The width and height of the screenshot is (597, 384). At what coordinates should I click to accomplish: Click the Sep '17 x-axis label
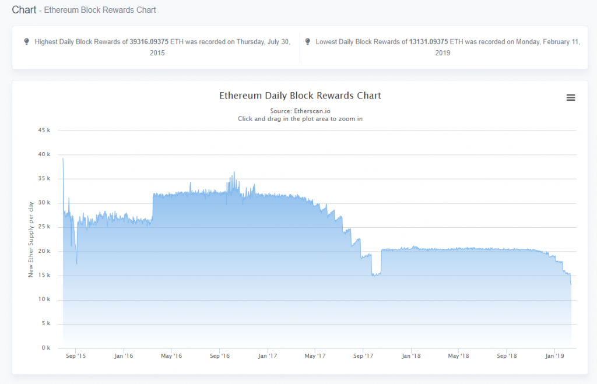(x=363, y=355)
